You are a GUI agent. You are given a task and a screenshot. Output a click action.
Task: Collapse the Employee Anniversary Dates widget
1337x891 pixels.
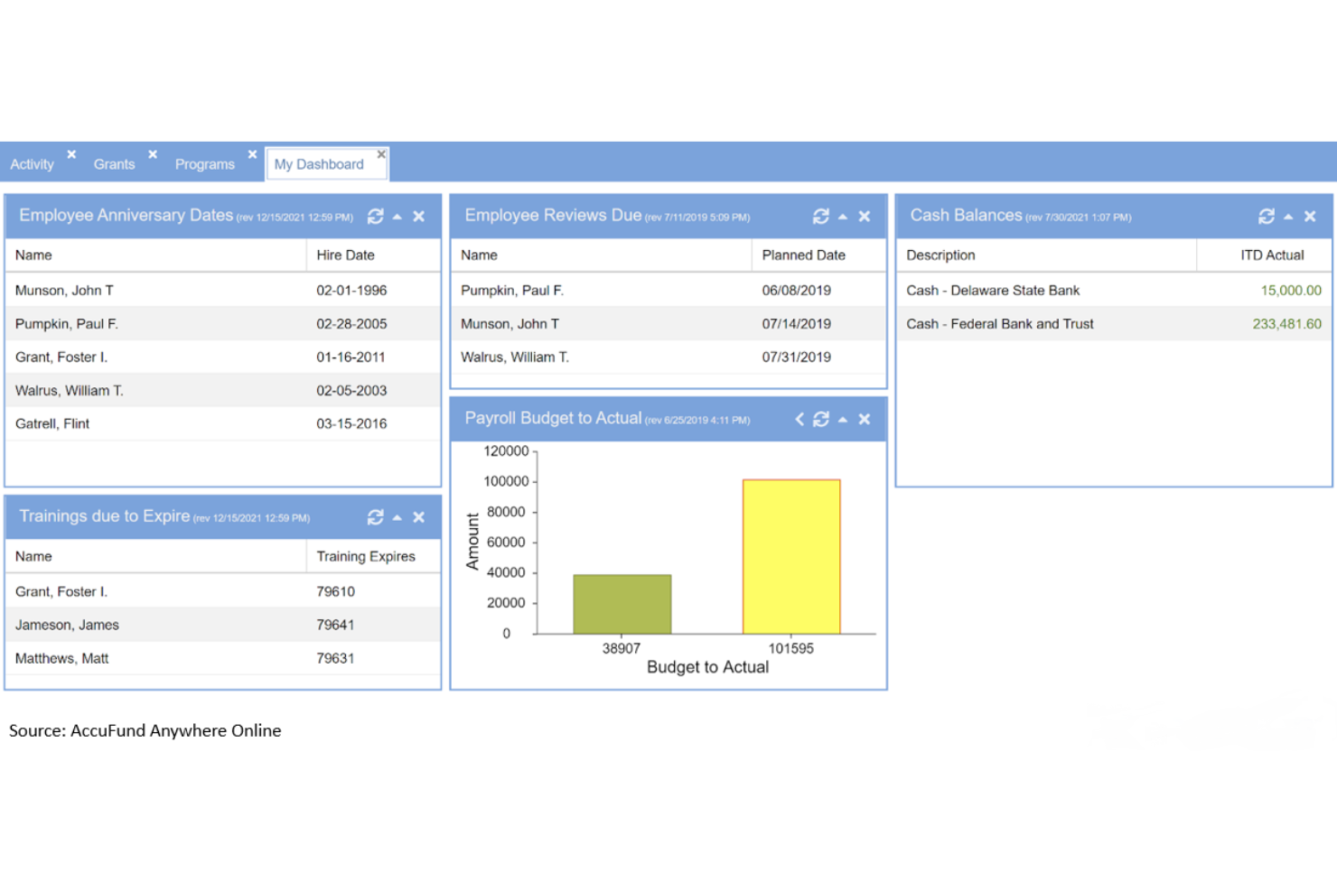pos(397,216)
